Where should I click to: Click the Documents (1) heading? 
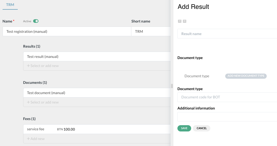tap(35, 83)
